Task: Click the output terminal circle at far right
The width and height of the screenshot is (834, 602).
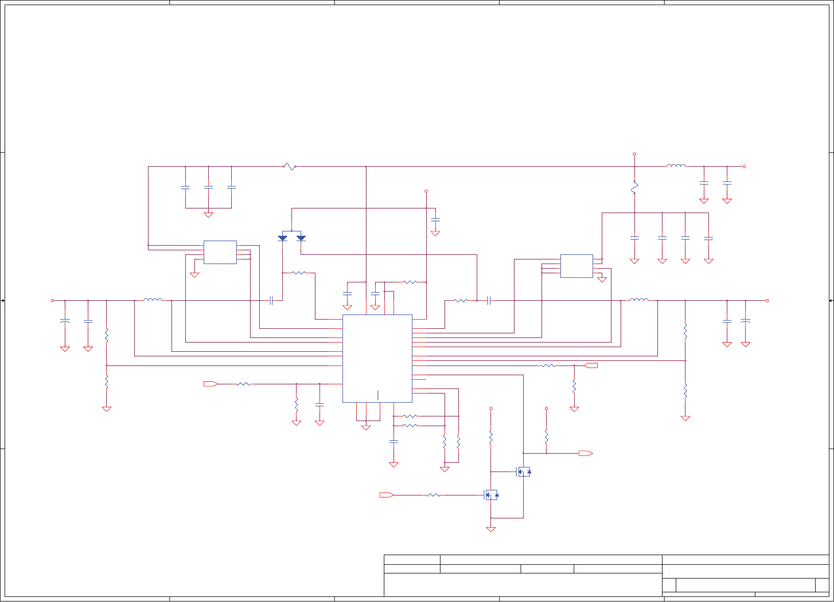Action: pos(767,301)
